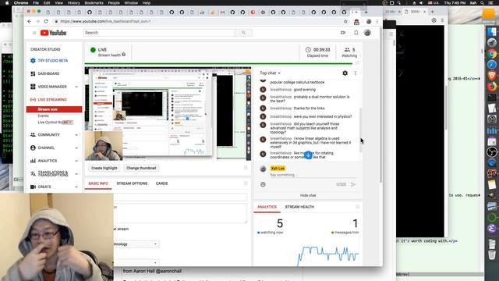Open Firefox from the dock
The width and height of the screenshot is (499, 281).
[x=492, y=86]
